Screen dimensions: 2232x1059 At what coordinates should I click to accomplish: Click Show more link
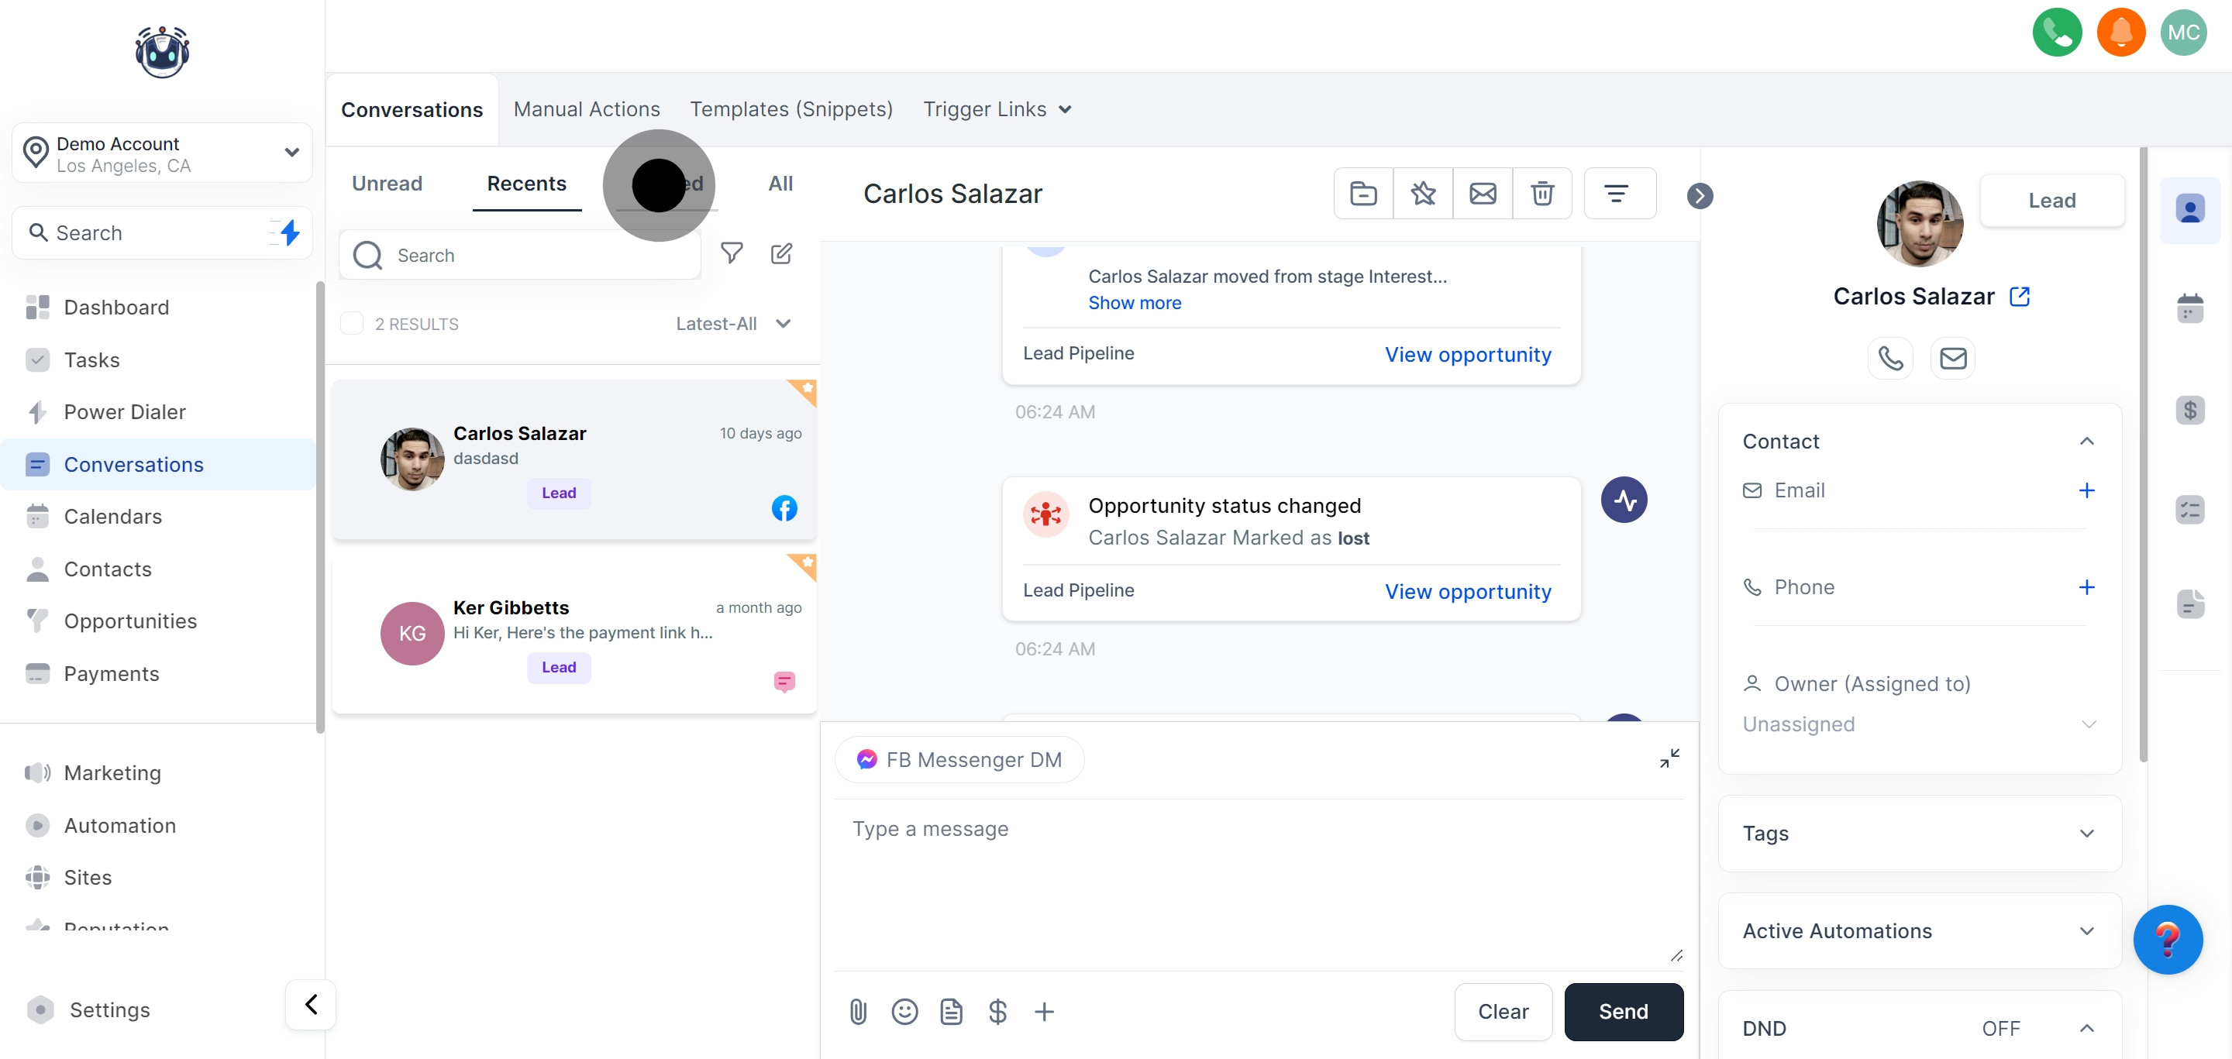click(1134, 303)
